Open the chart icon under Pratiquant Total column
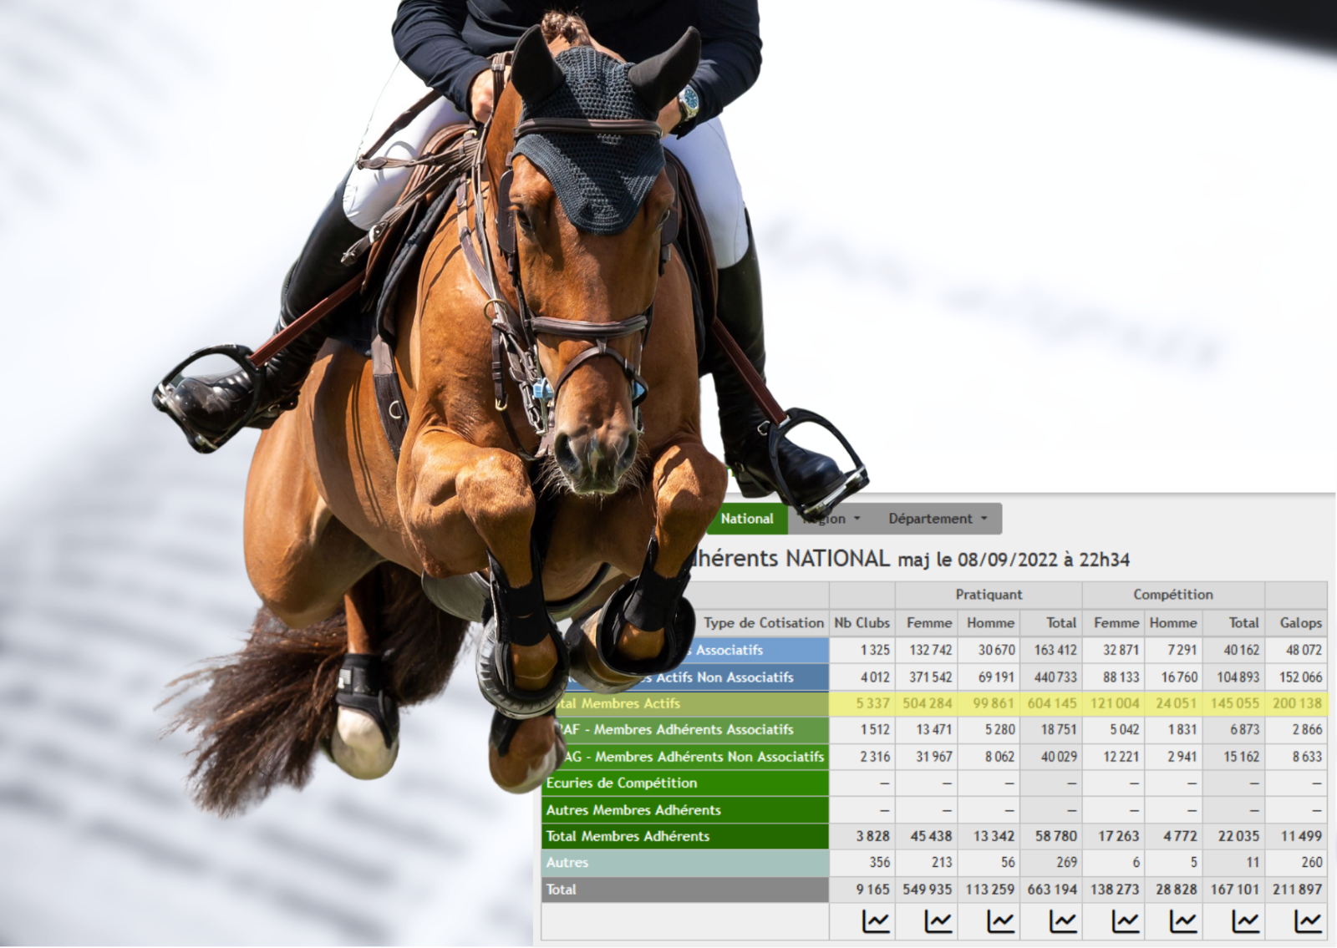The height and width of the screenshot is (948, 1337). click(1063, 921)
